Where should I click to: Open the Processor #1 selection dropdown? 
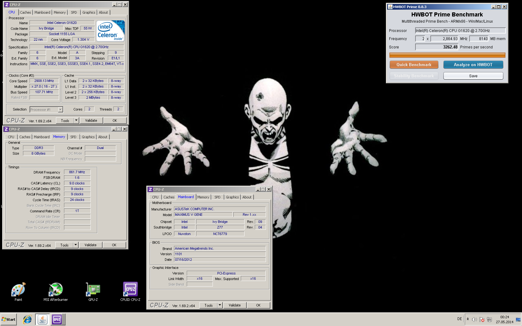click(46, 110)
